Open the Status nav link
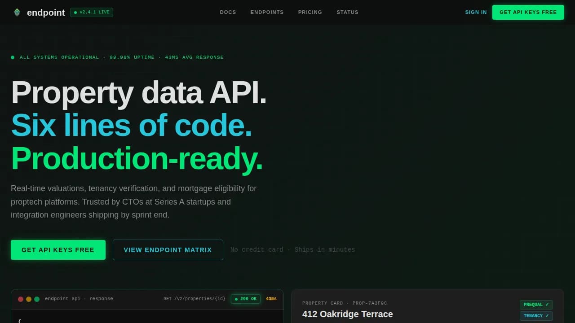This screenshot has height=323, width=575. [x=347, y=12]
